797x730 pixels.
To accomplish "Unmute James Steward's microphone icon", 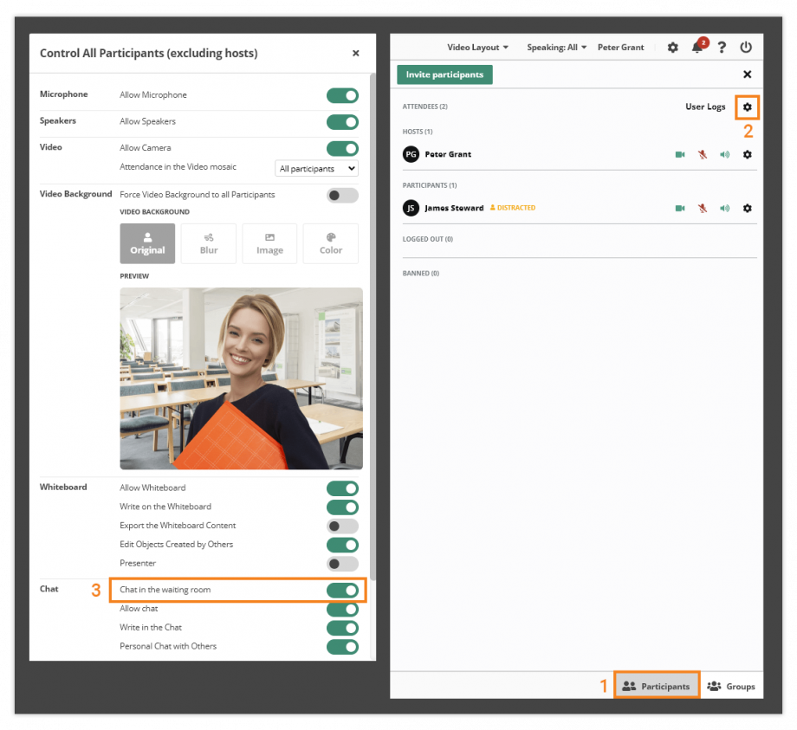I will pyautogui.click(x=703, y=208).
